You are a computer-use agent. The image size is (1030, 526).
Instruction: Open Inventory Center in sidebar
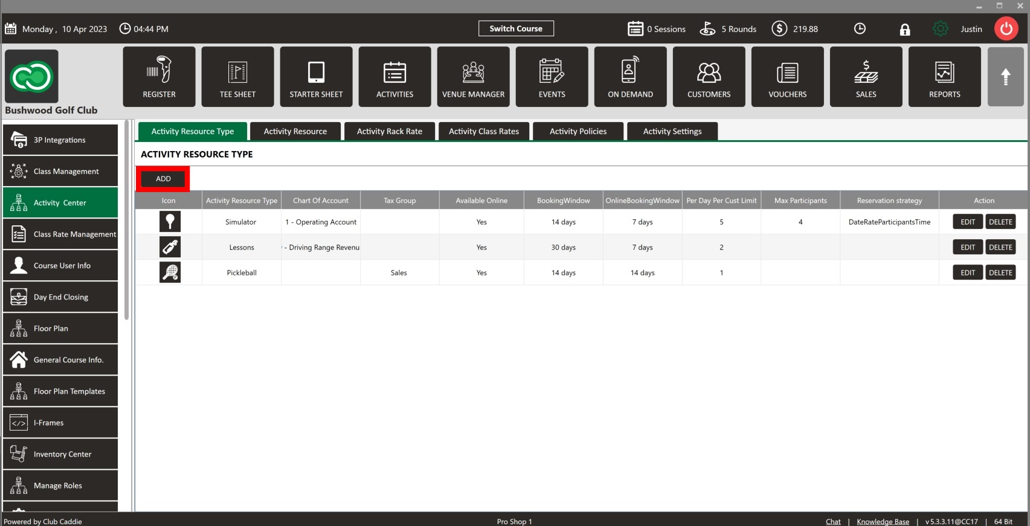pyautogui.click(x=60, y=454)
